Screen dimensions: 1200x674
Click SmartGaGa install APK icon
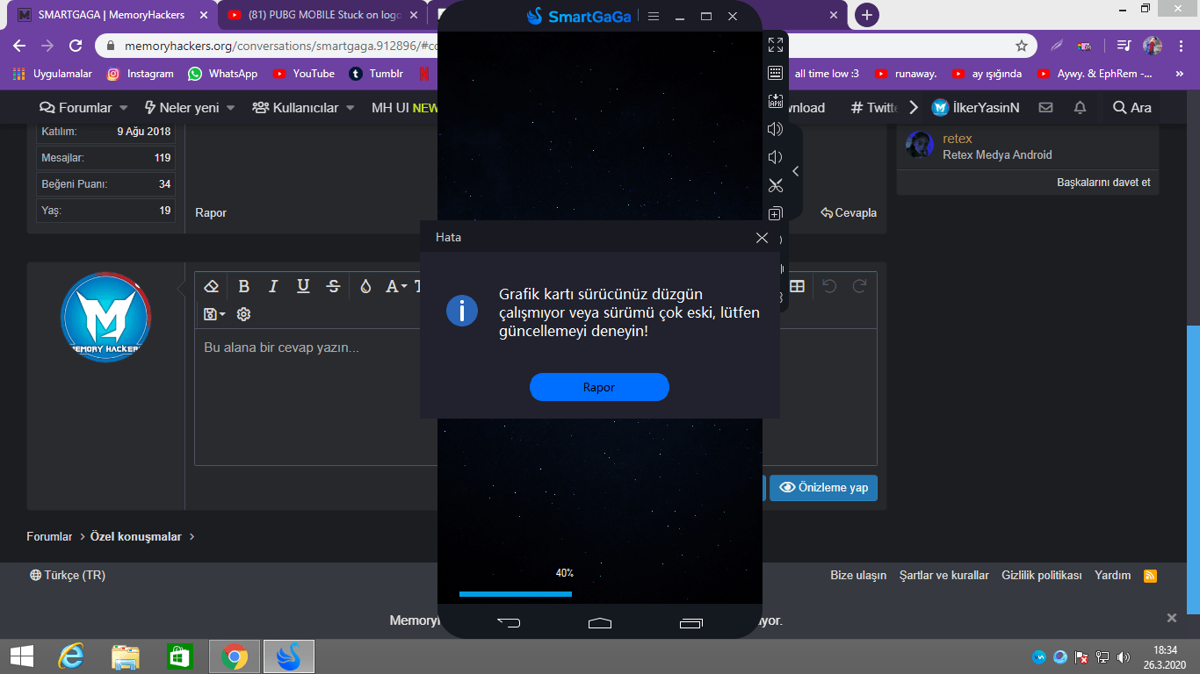[x=776, y=101]
